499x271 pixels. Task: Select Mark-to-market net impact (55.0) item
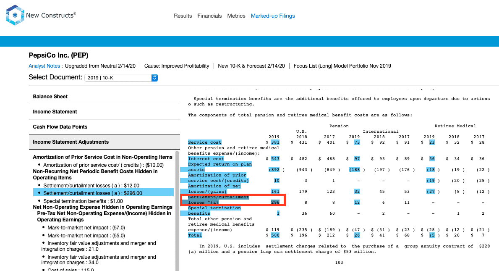click(x=86, y=236)
